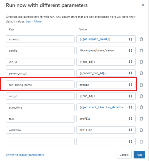Delete the task parameter row
This screenshot has width=149, height=161.
(141, 119)
